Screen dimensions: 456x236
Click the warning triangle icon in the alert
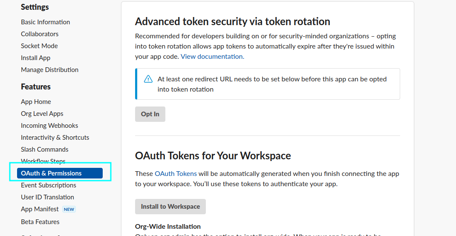tap(148, 79)
